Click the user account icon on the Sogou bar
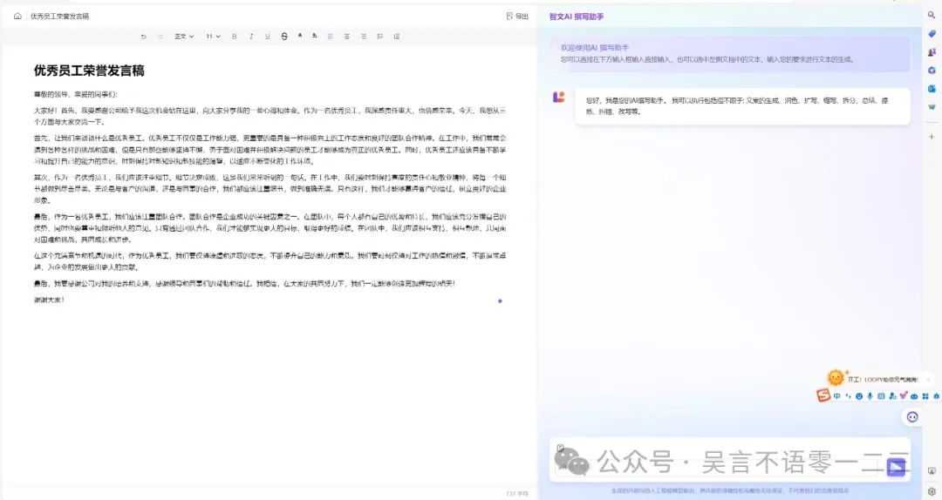942x500 pixels. click(892, 396)
